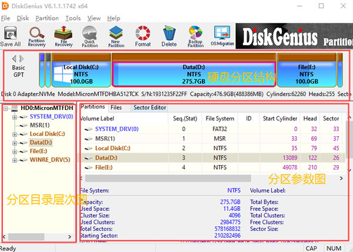Select WINRE_DRV(5) in the partition tree

point(49,159)
